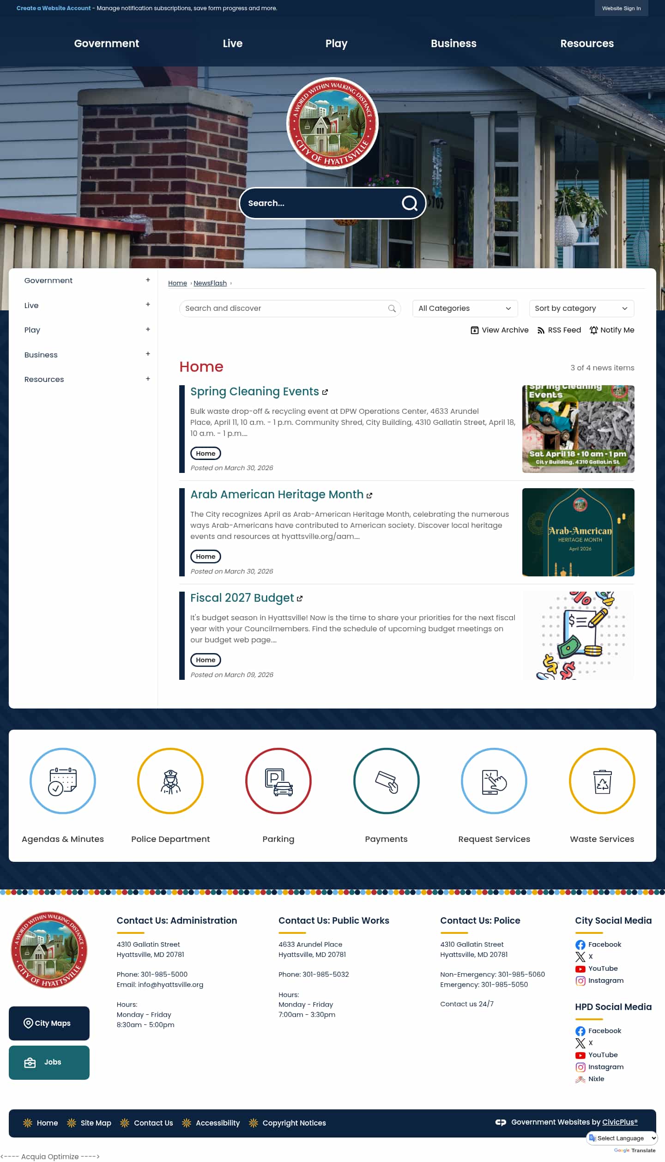Expand Play in the side menu
Screen dimensions: 665x1162
(x=148, y=329)
